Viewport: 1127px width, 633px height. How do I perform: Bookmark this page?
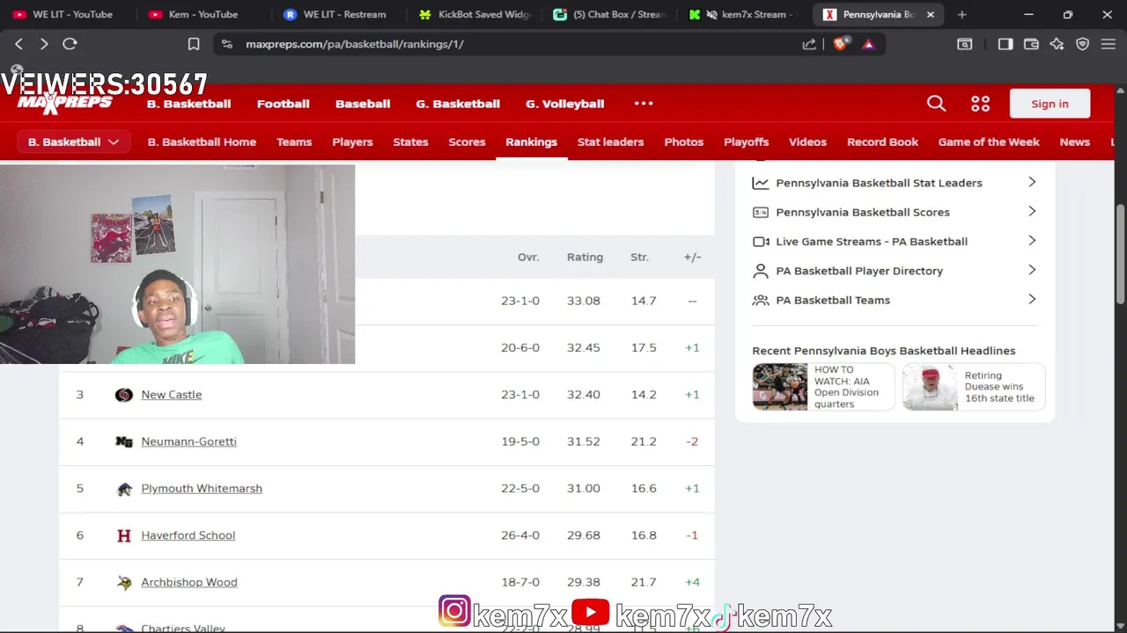point(194,44)
